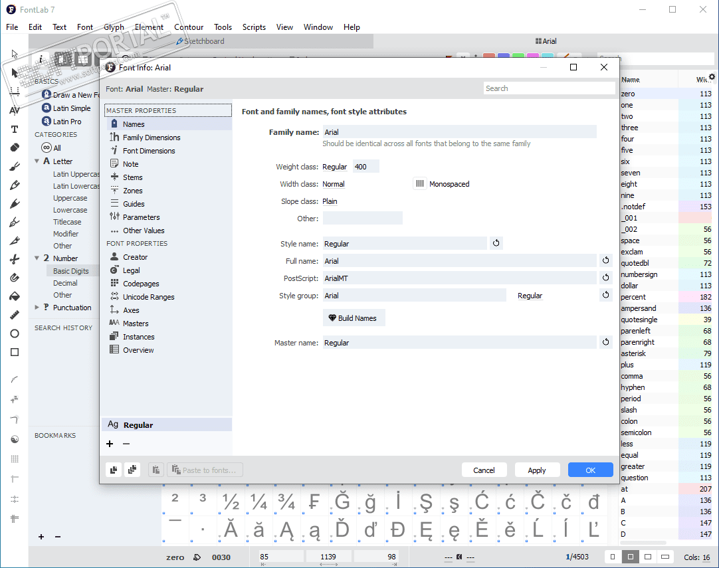This screenshot has width=719, height=568.
Task: Open font window gear settings
Action: click(712, 76)
